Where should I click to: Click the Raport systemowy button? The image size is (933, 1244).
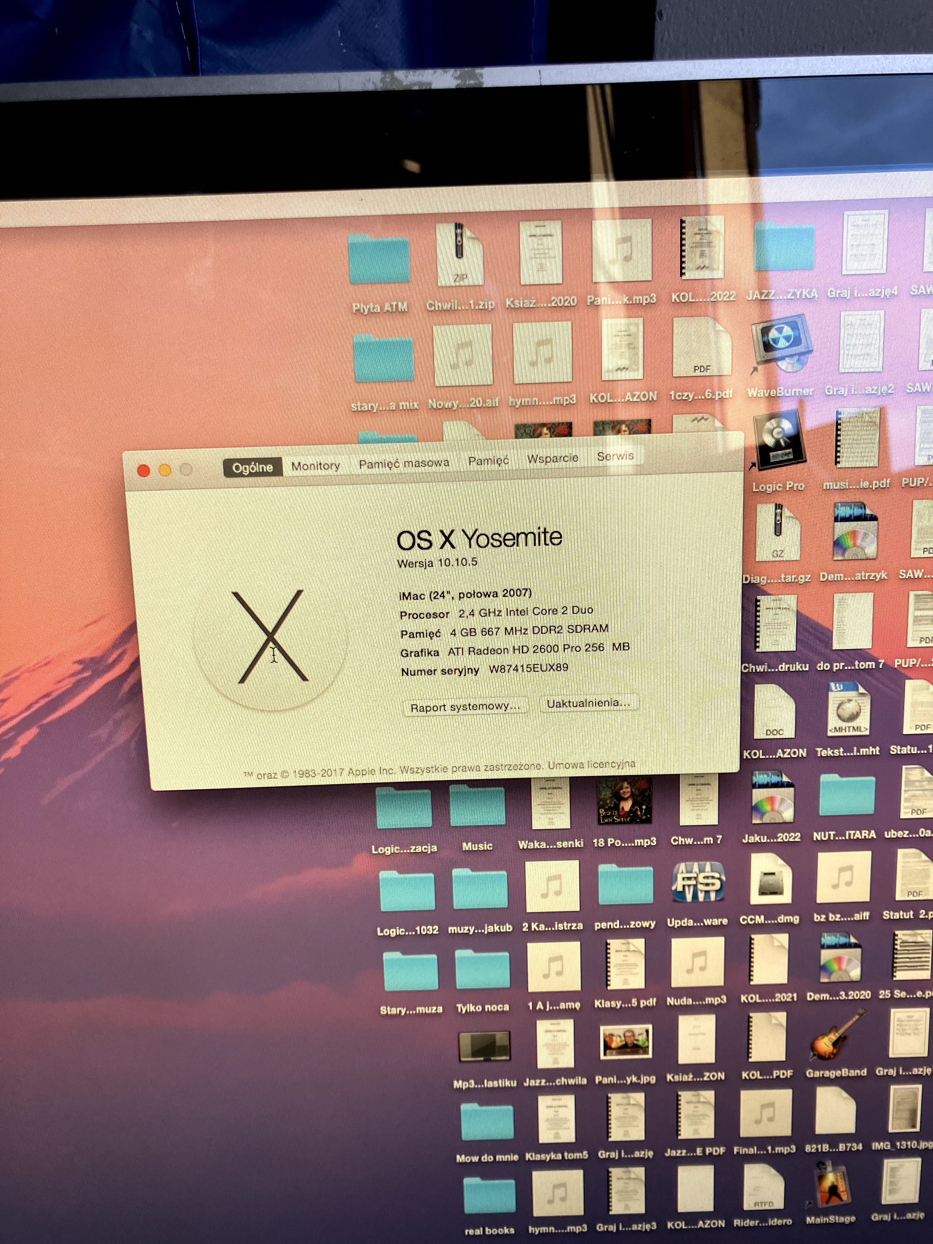tap(465, 707)
